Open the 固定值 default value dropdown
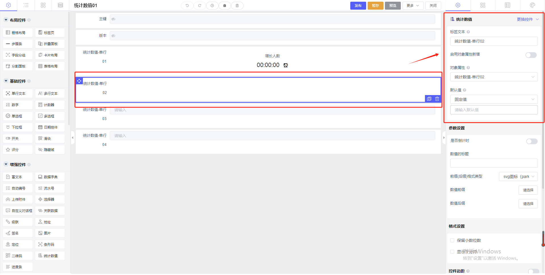 coord(494,99)
